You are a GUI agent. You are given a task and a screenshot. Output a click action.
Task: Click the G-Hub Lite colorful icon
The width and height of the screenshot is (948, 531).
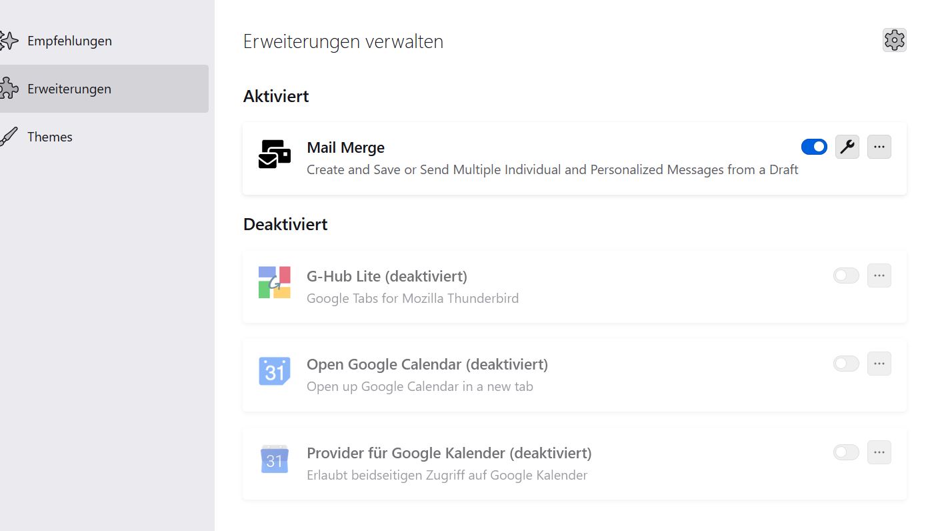tap(275, 282)
